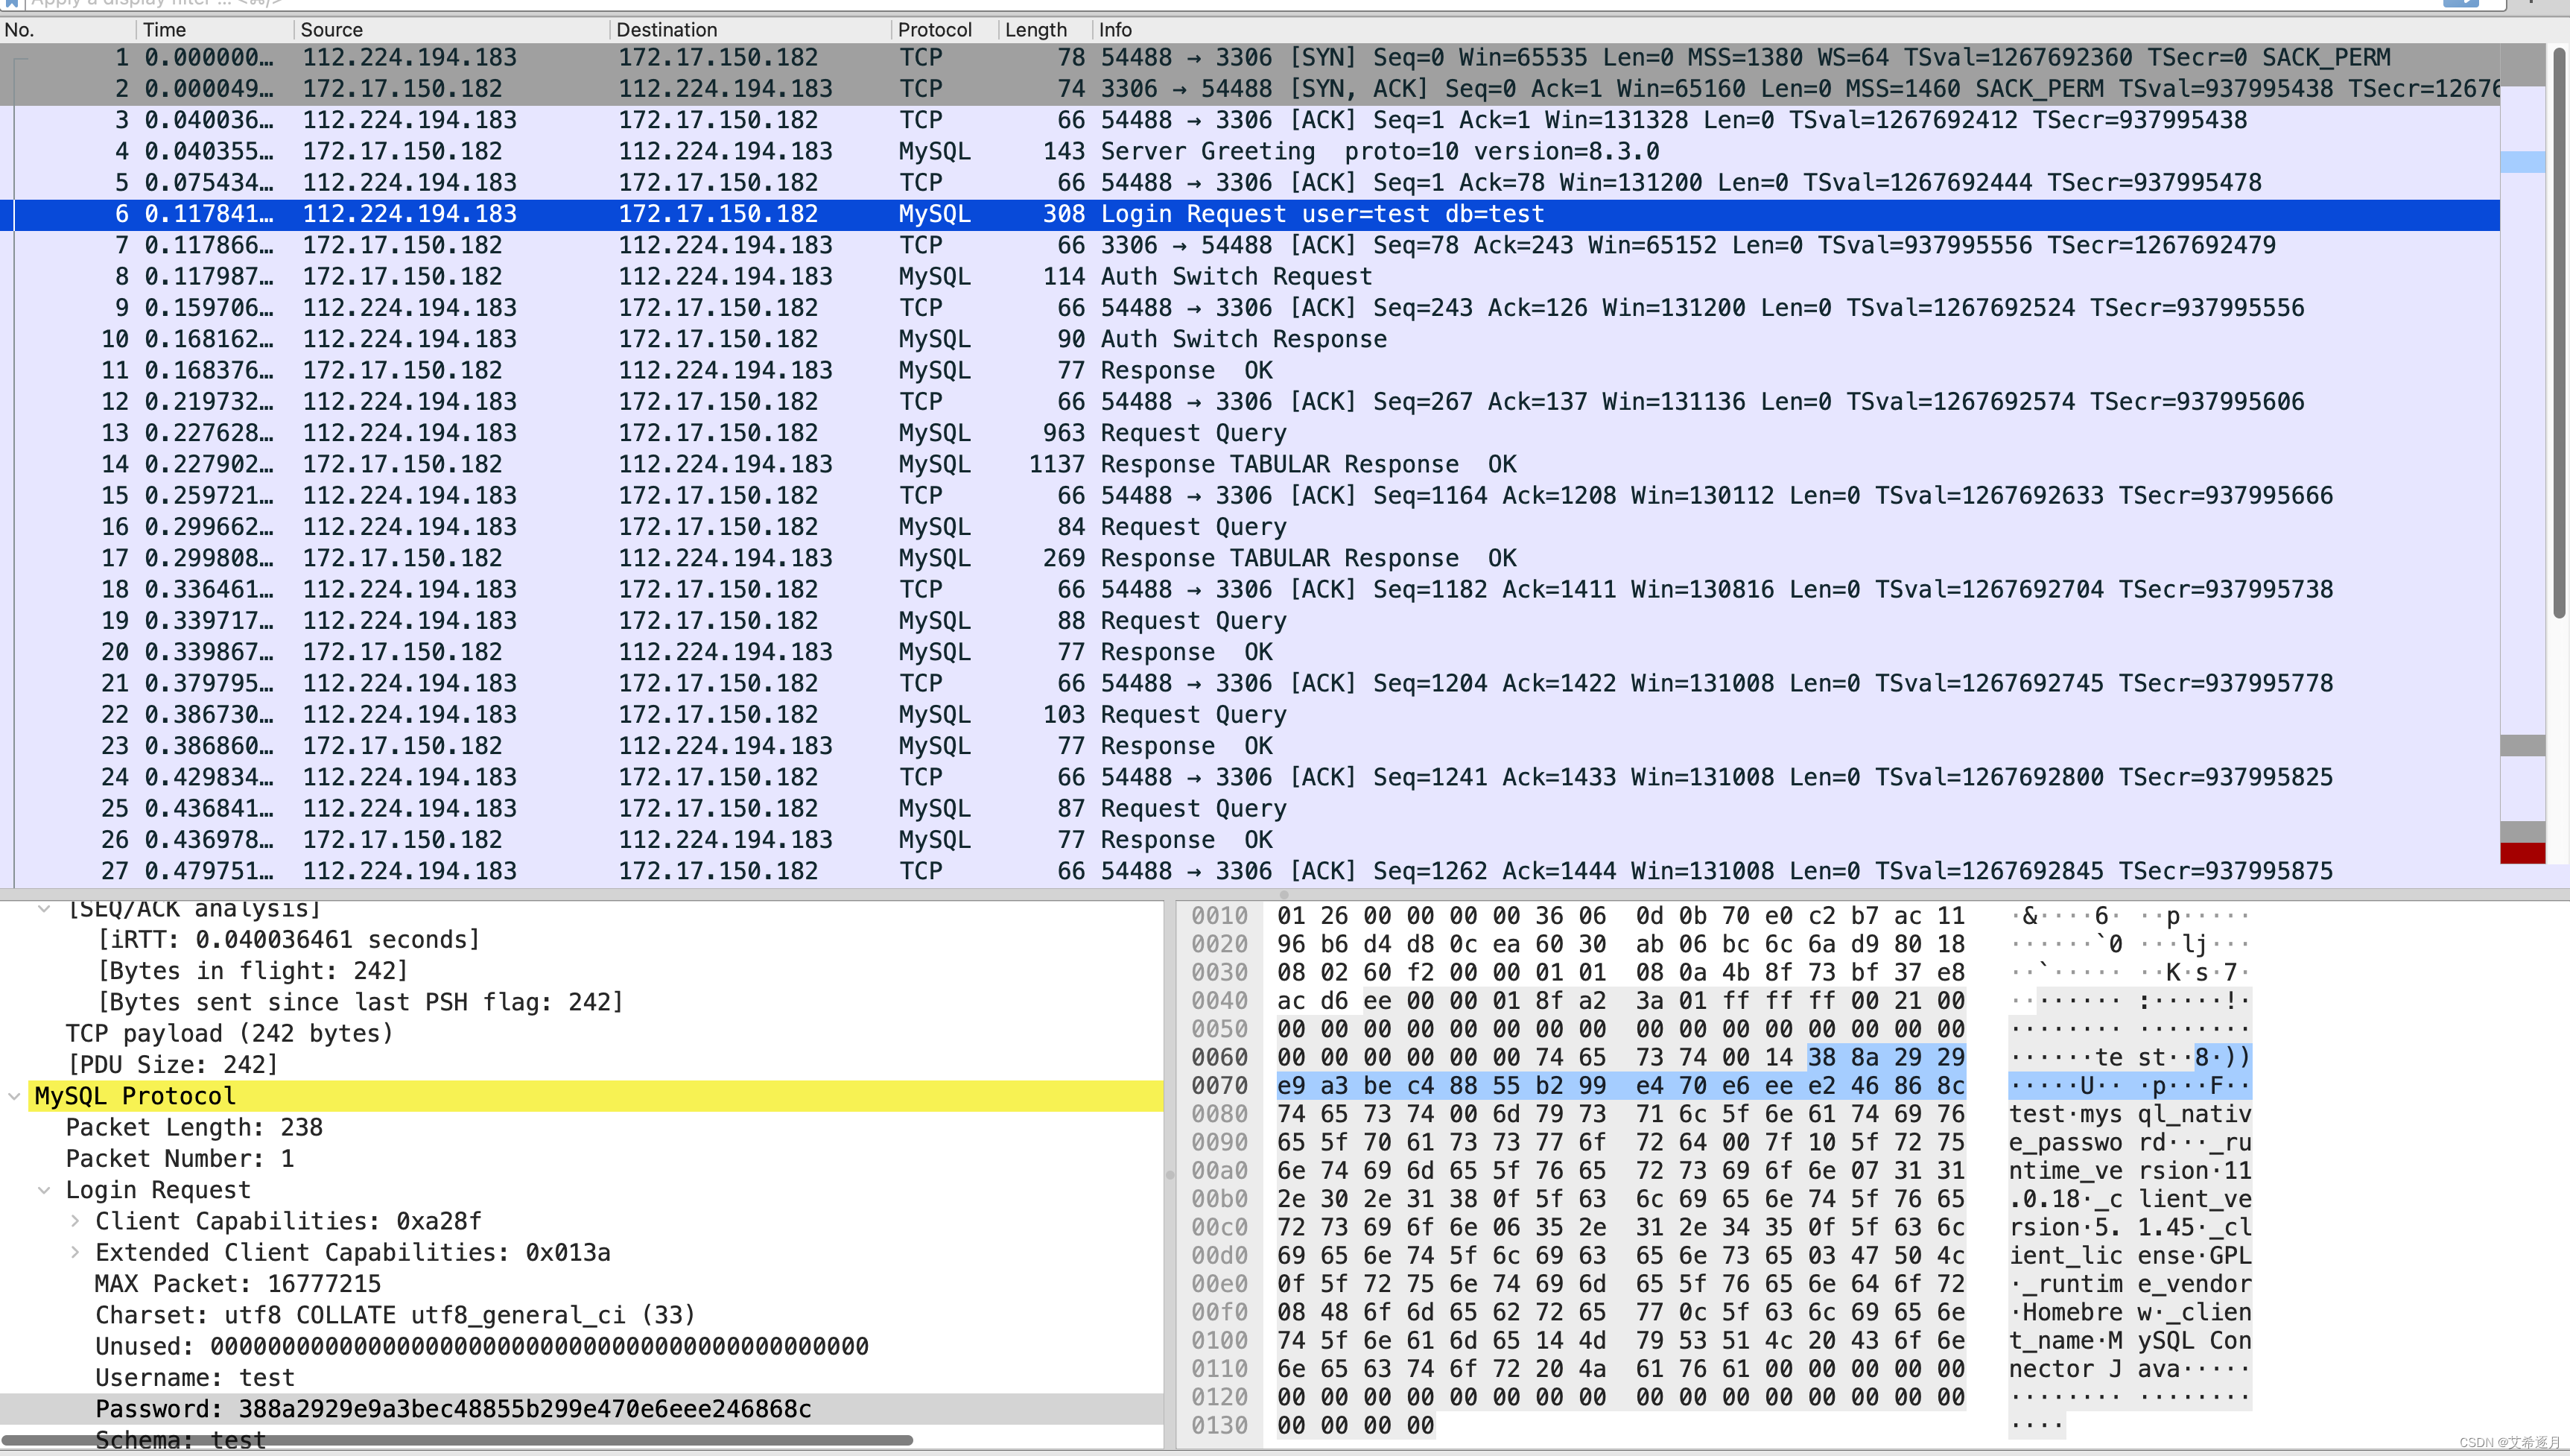Image resolution: width=2570 pixels, height=1456 pixels.
Task: Select the Packet Number: 1 field
Action: tap(582, 1159)
